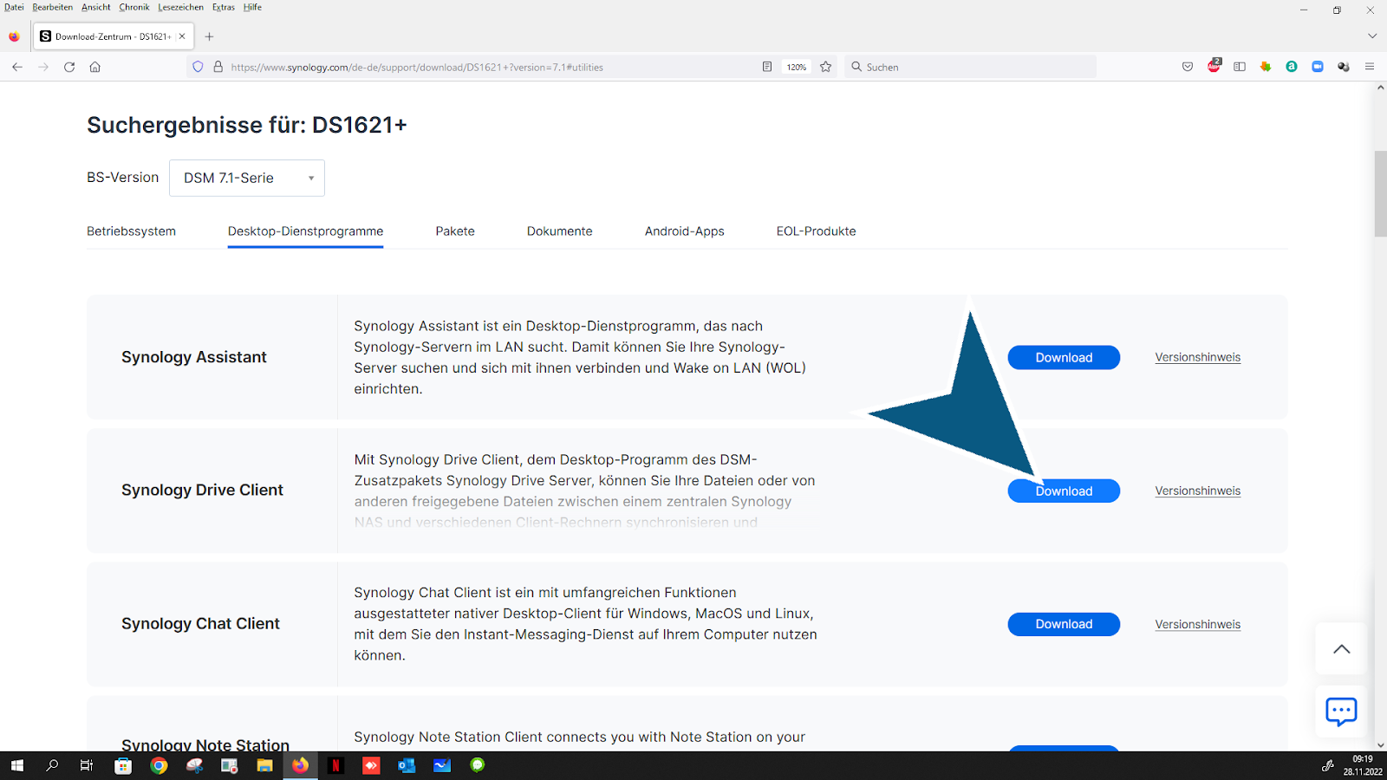This screenshot has height=780, width=1387.
Task: Reload the current page
Action: pyautogui.click(x=69, y=67)
